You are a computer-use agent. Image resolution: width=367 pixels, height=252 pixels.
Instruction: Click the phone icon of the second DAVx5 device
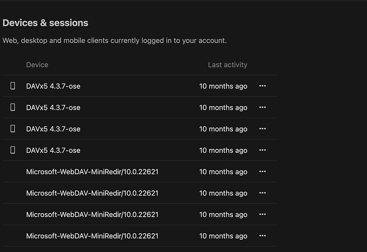[13, 107]
